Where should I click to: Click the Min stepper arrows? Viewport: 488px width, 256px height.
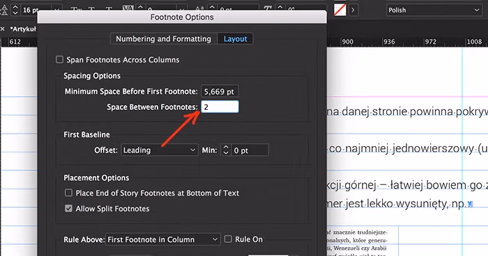(226, 150)
